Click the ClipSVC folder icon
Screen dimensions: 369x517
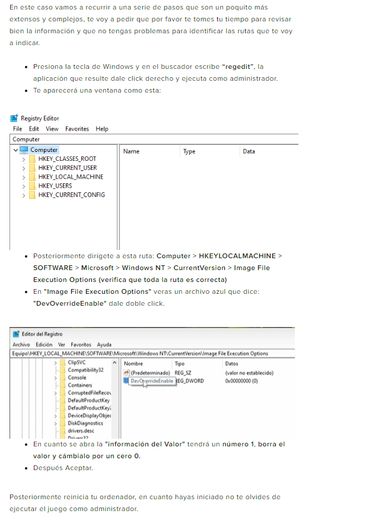coord(63,362)
